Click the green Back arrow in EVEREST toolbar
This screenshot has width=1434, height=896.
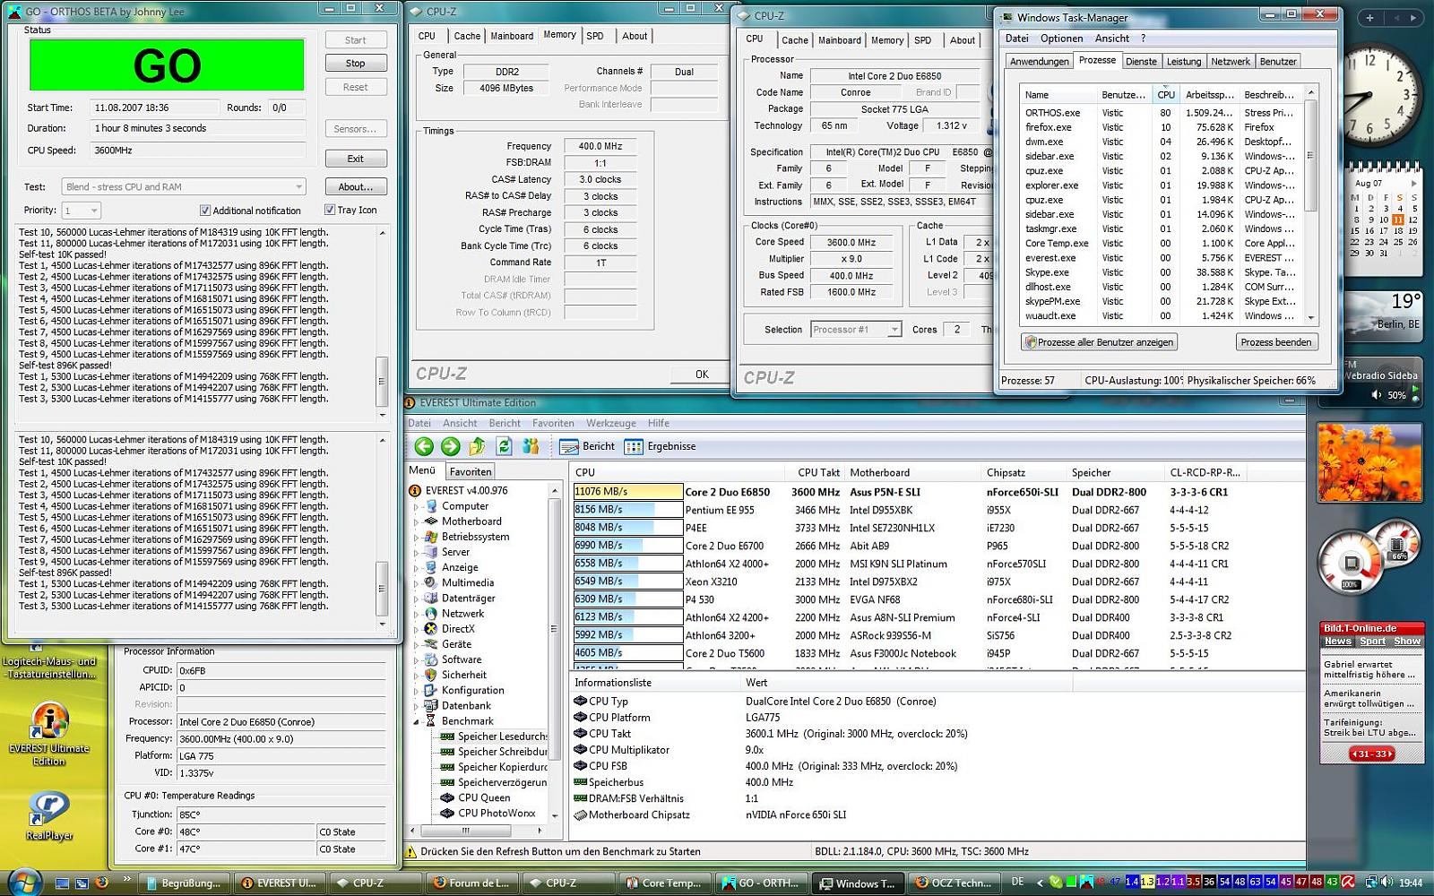424,446
